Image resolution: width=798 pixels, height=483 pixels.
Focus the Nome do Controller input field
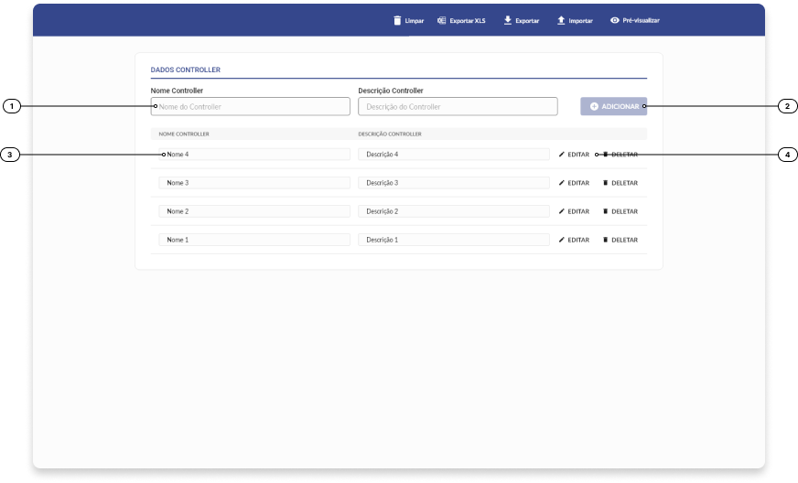(251, 107)
